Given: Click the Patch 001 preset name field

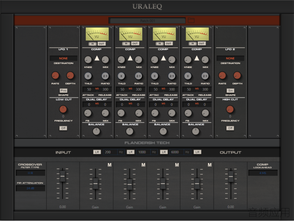Looking at the screenshot, I should pyautogui.click(x=147, y=21).
